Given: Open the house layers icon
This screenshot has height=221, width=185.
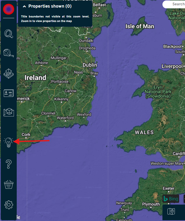Looking at the screenshot, I should (9, 73).
